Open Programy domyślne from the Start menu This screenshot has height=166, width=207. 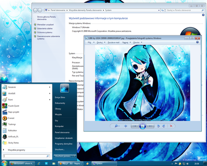[x=63, y=144]
